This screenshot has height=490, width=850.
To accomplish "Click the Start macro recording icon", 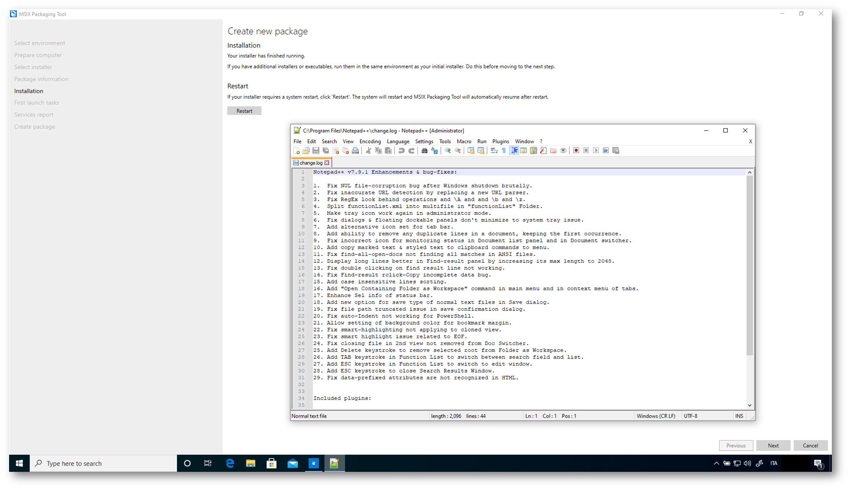I will point(576,151).
